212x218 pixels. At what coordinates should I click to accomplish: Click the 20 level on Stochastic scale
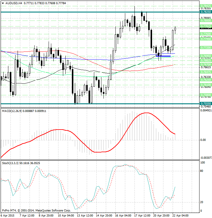(202, 202)
